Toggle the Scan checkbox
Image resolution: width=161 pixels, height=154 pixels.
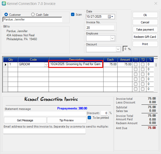tap(73, 15)
